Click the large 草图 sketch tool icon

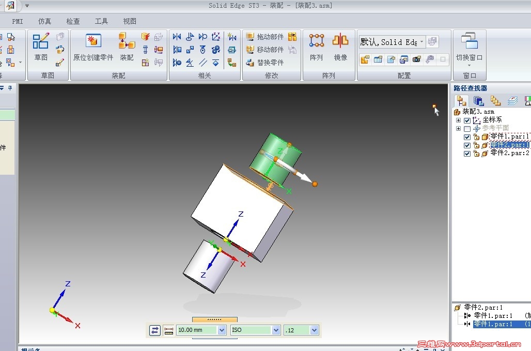(41, 41)
